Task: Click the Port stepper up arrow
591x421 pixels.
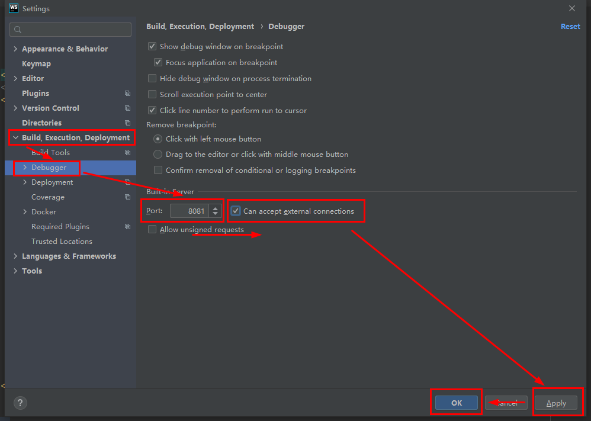Action: 215,208
